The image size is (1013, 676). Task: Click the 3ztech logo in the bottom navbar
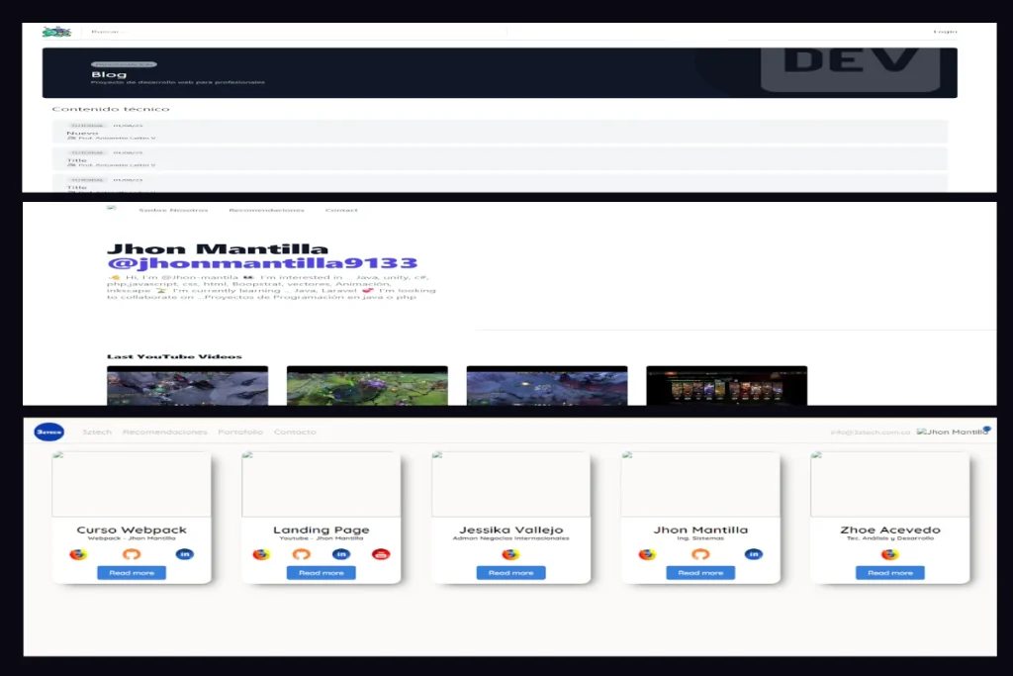coord(50,432)
